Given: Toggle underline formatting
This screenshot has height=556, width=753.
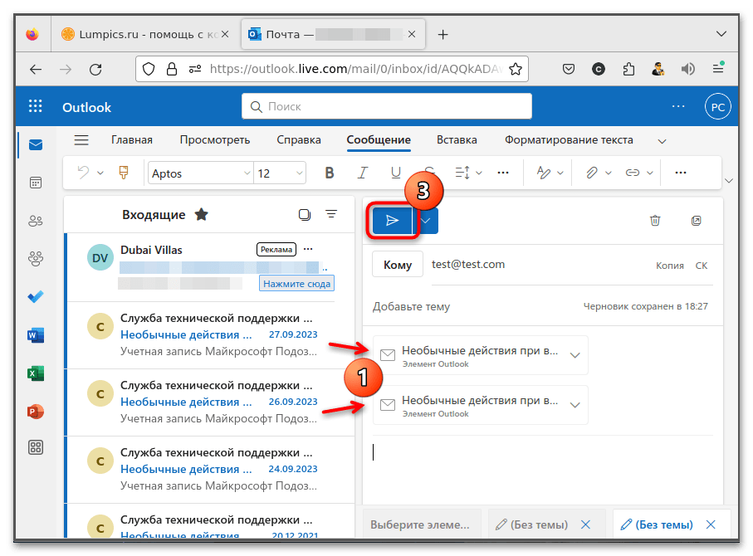Looking at the screenshot, I should click(396, 173).
